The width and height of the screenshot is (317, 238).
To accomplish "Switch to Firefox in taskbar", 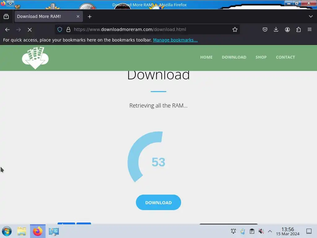I will (x=37, y=231).
